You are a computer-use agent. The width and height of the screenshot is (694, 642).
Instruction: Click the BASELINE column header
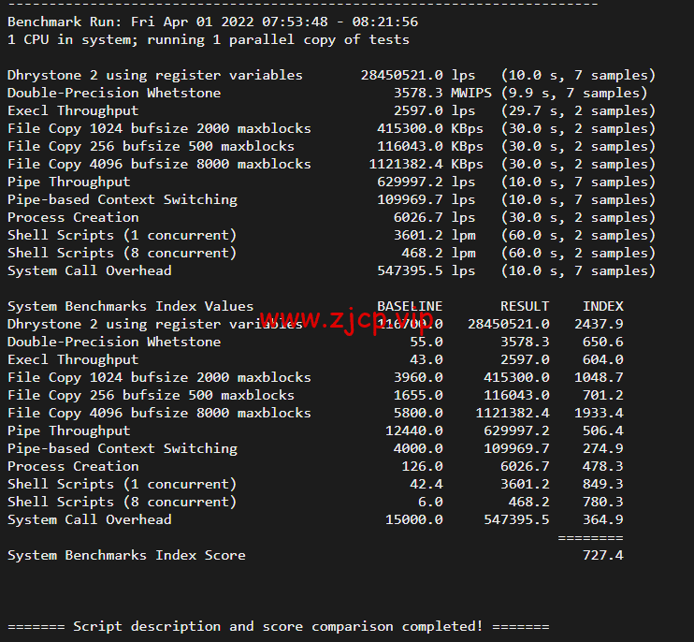(410, 306)
